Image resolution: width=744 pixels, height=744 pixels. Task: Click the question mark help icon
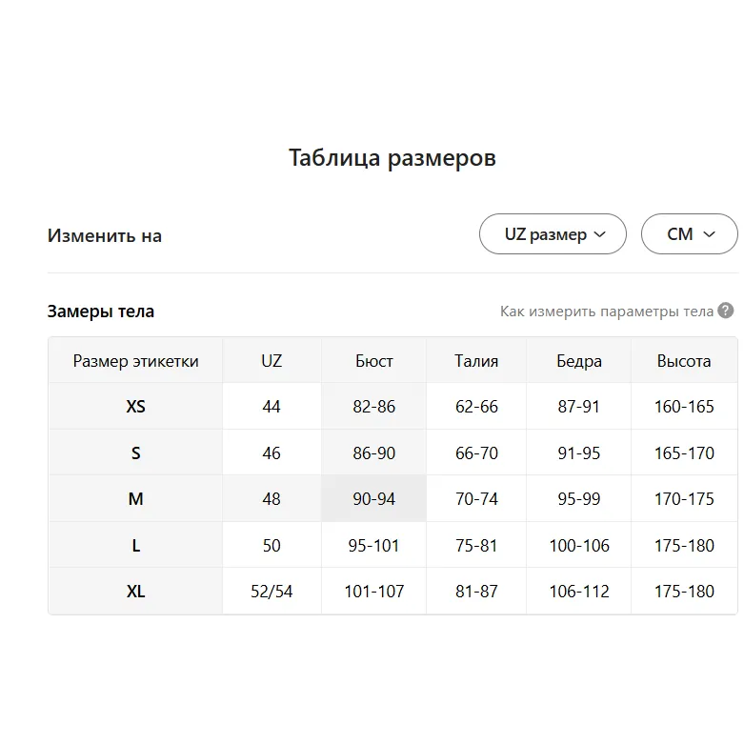point(726,311)
